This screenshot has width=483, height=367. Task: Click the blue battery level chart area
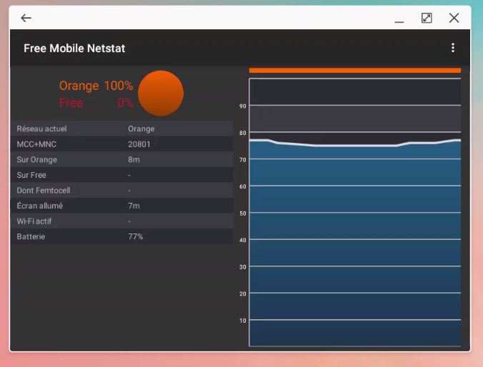point(355,243)
